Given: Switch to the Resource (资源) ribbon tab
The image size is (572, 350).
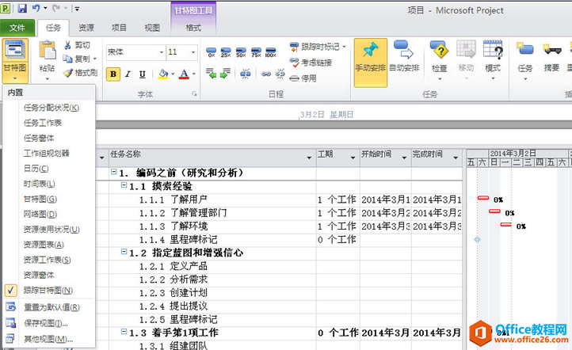Looking at the screenshot, I should (x=86, y=28).
